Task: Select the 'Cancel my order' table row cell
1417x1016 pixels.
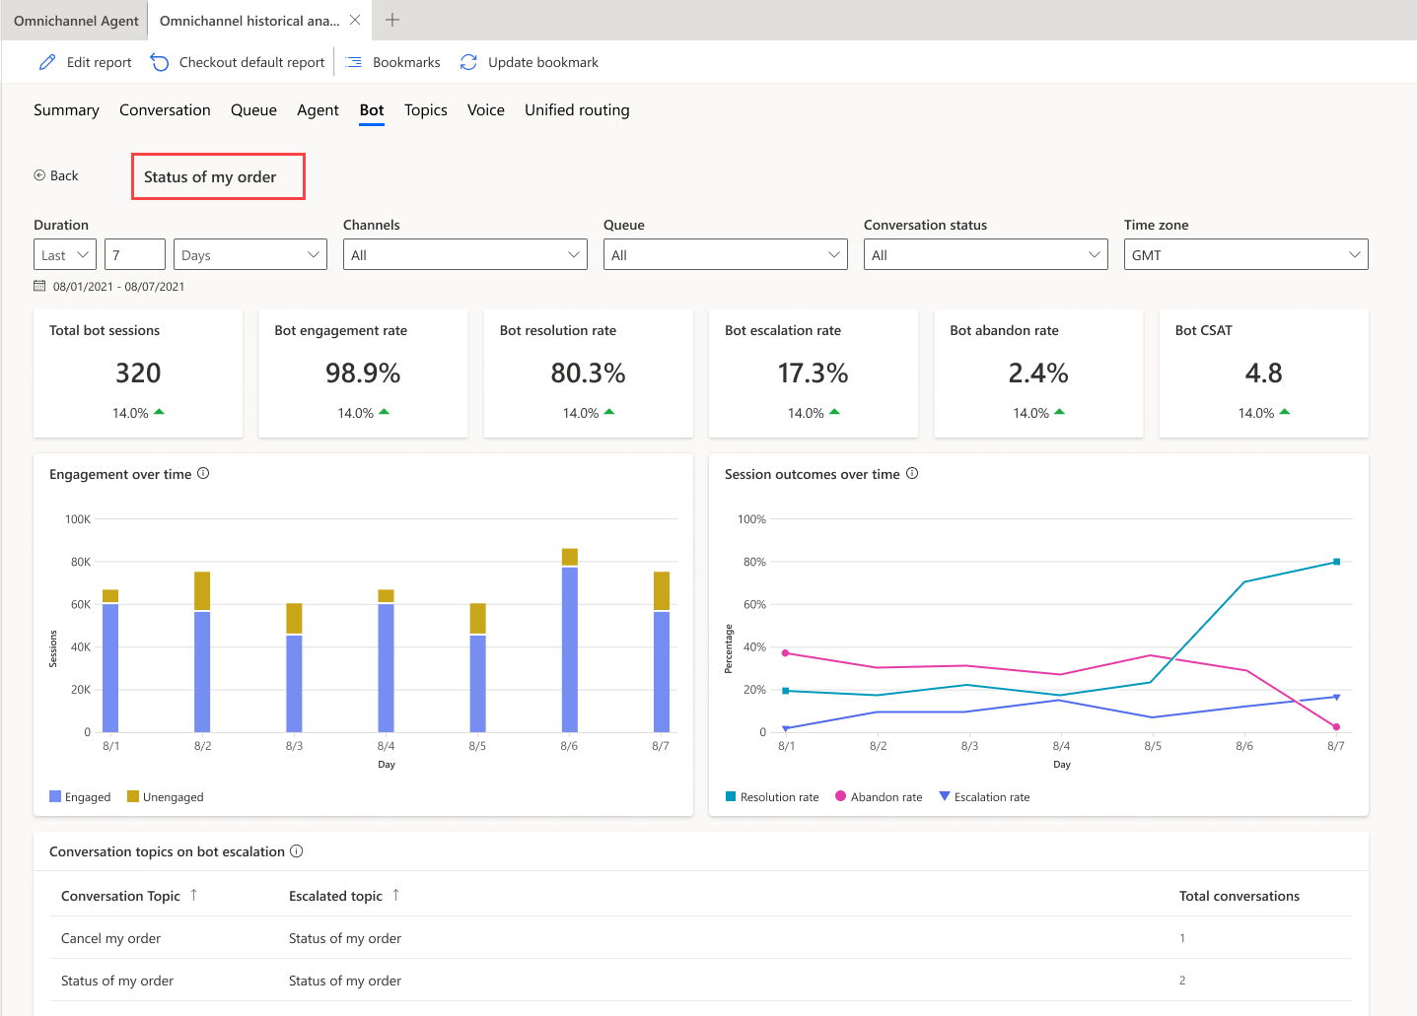Action: tap(110, 938)
